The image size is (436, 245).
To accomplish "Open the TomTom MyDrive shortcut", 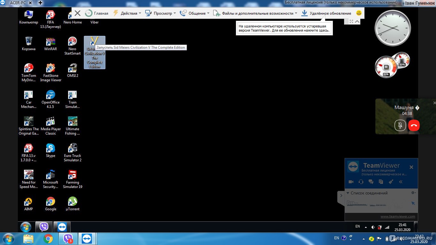I will coord(28,73).
